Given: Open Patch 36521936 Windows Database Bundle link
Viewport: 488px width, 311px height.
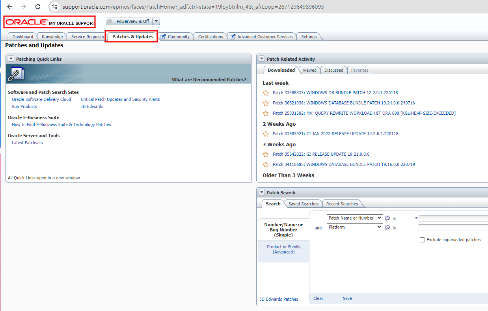Looking at the screenshot, I should tap(344, 103).
